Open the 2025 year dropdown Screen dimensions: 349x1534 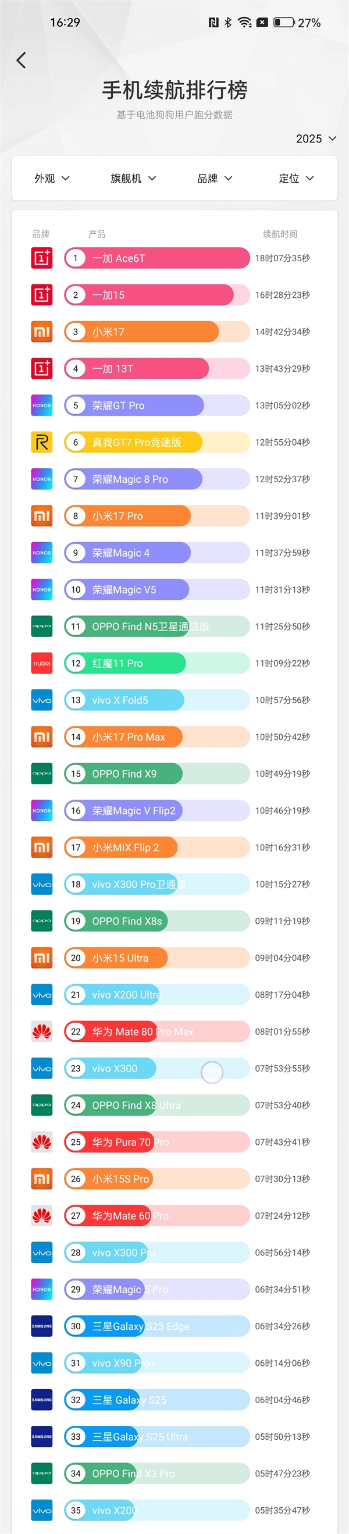coord(316,139)
